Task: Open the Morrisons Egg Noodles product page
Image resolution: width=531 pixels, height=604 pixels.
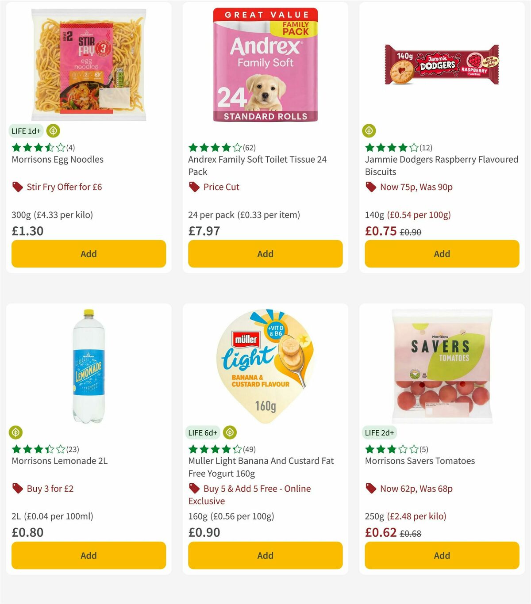Action: tap(57, 159)
